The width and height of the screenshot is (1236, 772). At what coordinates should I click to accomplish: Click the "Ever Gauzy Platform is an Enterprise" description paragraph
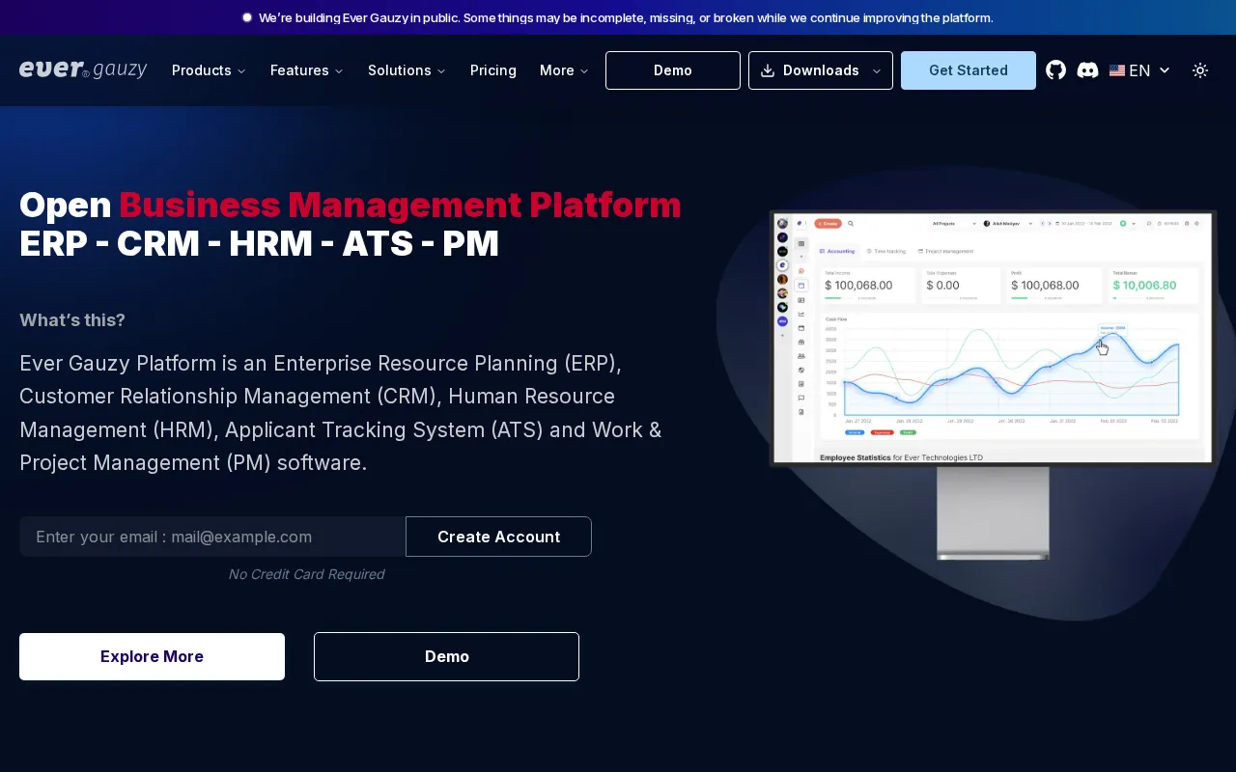tap(341, 413)
